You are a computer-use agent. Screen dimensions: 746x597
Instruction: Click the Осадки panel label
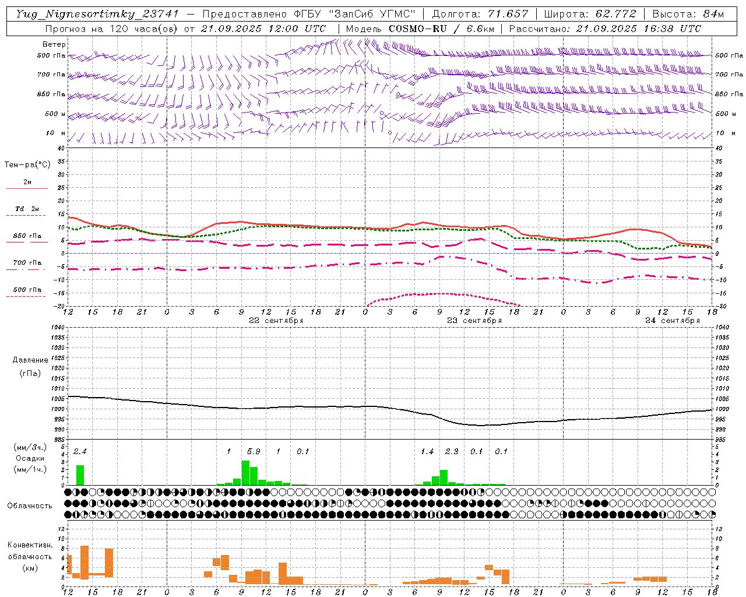(x=30, y=458)
